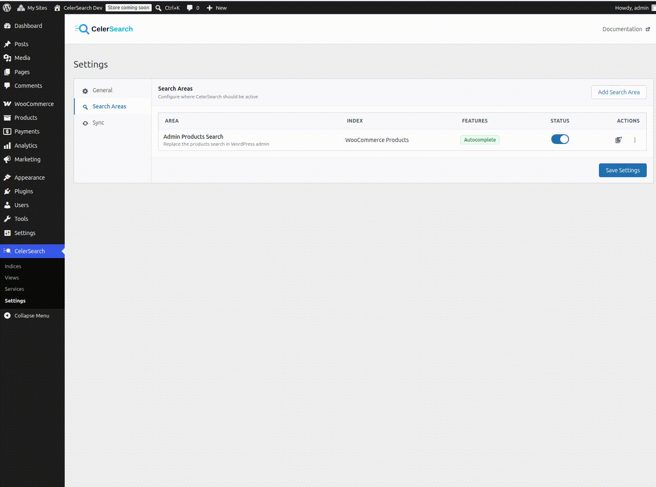Switch to the Sync settings tab

pos(113,123)
